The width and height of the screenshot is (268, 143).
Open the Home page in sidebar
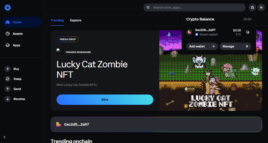(x=22, y=22)
